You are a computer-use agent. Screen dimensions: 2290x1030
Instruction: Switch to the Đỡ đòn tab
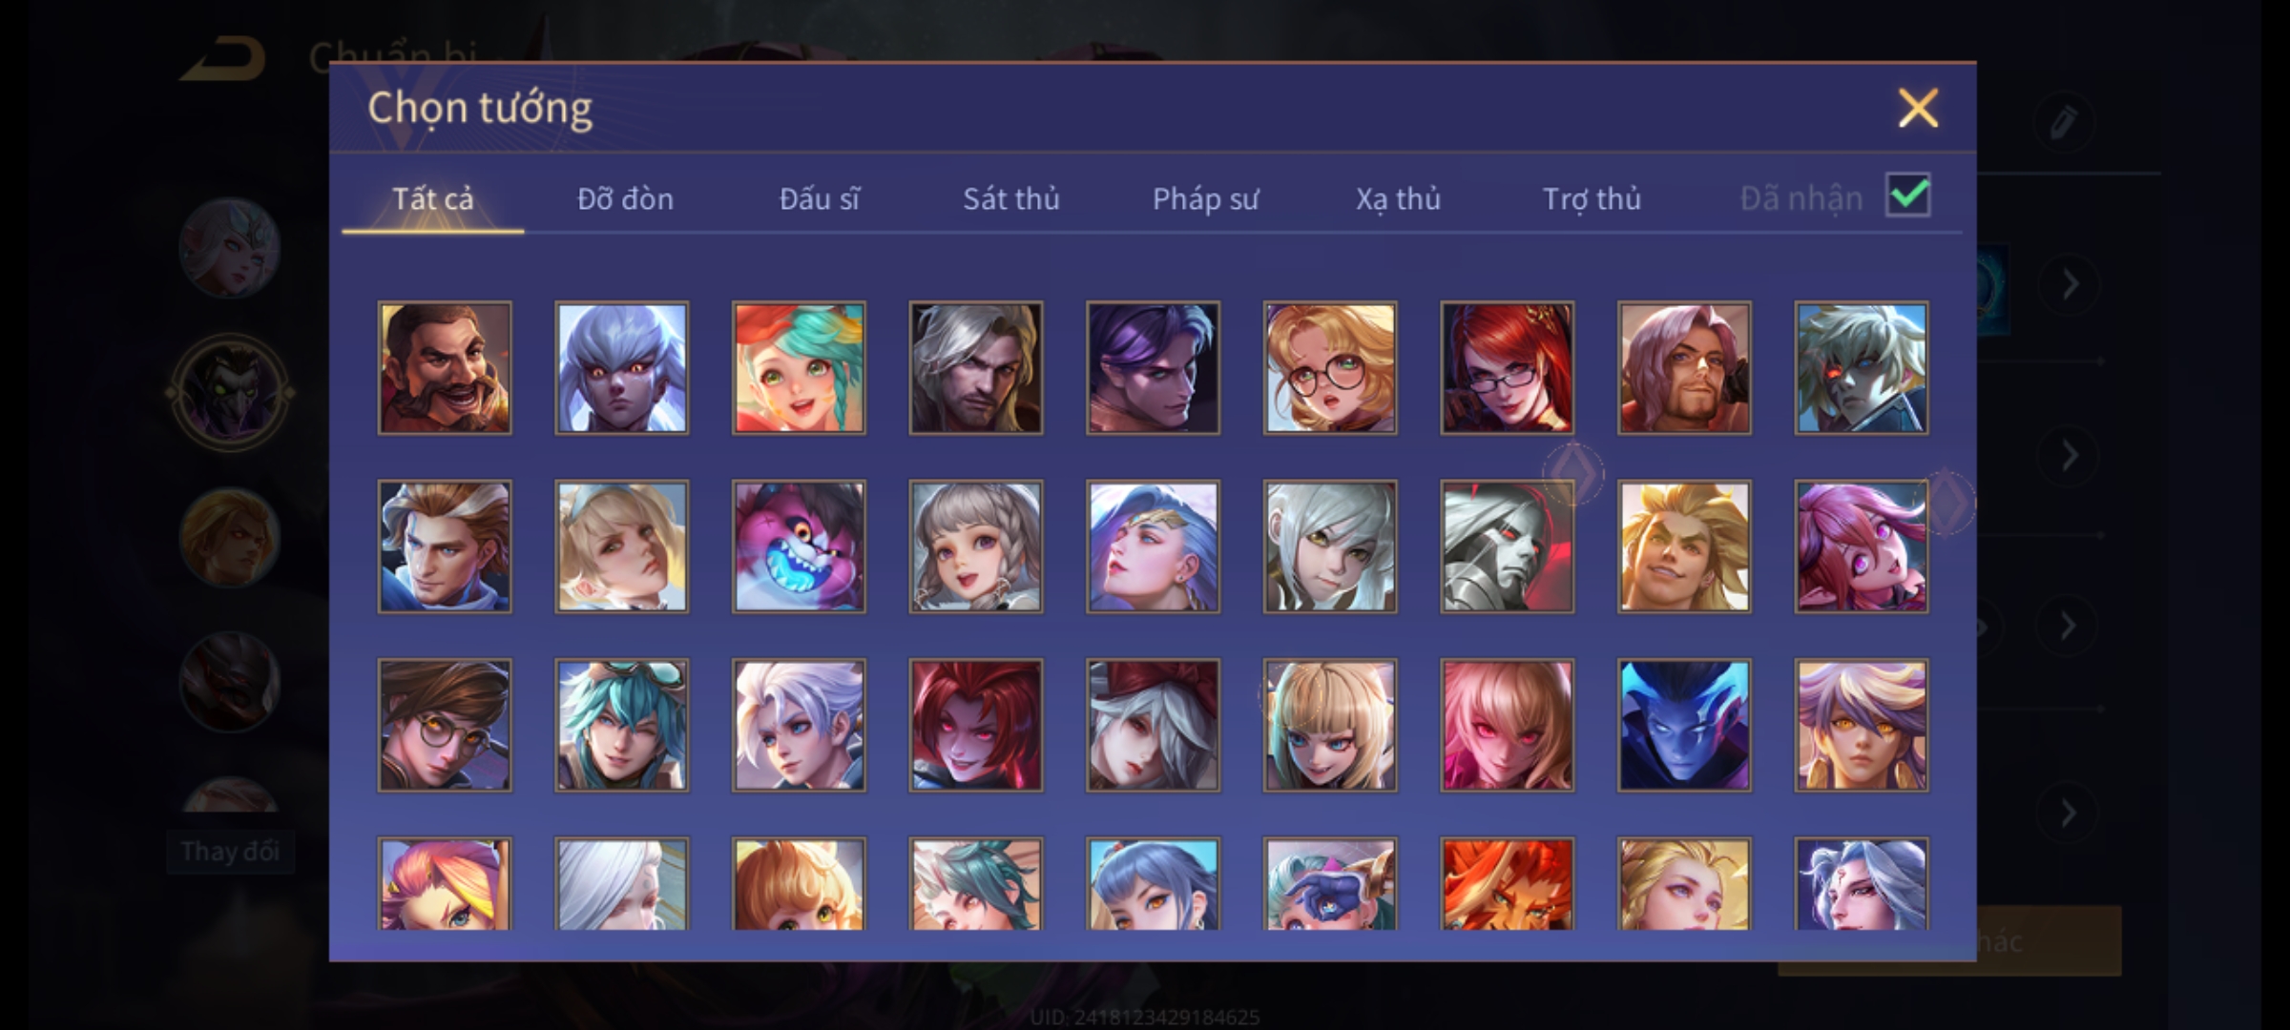[625, 198]
